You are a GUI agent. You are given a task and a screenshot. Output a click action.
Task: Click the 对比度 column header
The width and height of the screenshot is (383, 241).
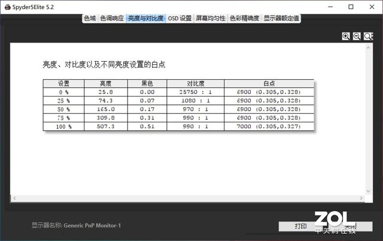click(x=196, y=83)
